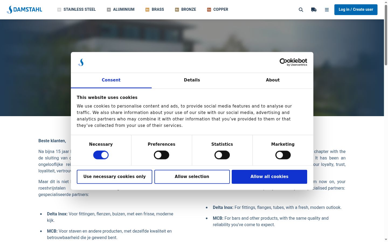Switch to the Details tab
The width and height of the screenshot is (388, 242).
[192, 80]
